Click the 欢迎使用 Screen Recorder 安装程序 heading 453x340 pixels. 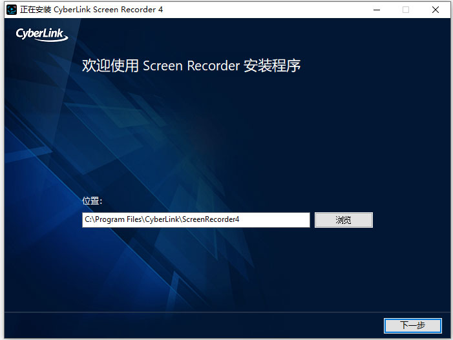[191, 66]
